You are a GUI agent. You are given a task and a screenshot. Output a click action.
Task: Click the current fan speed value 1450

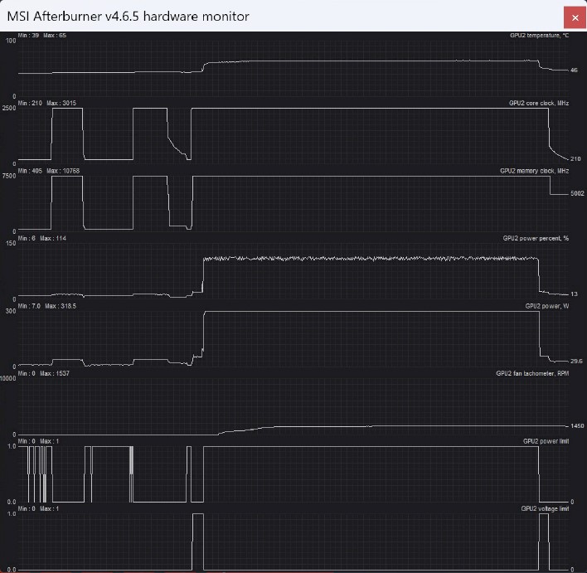577,426
